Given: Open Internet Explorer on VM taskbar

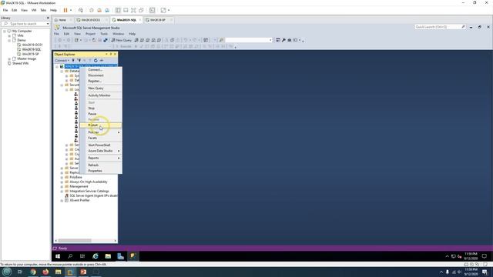Looking at the screenshot, I should 96,256.
